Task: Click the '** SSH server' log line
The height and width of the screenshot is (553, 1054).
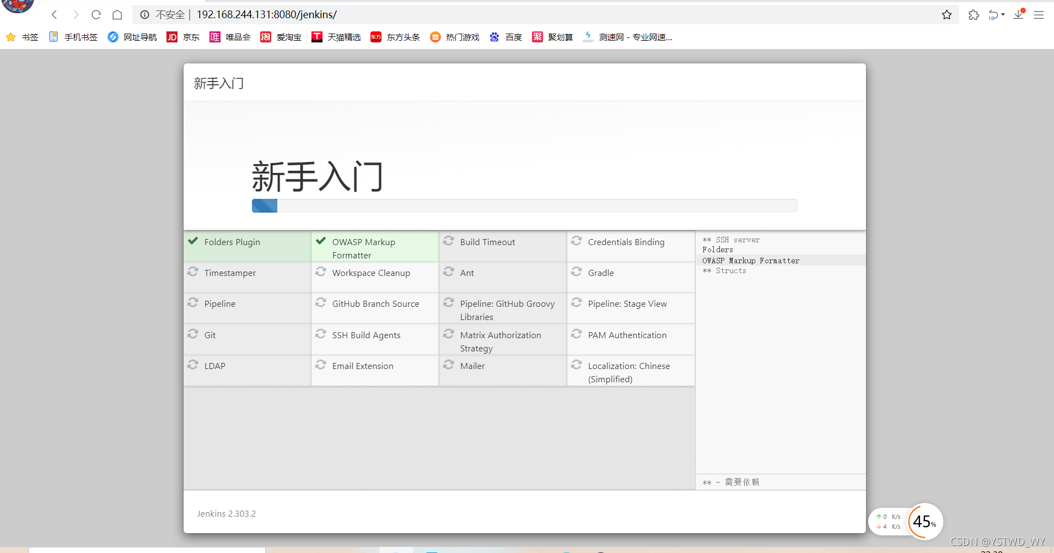Action: point(731,240)
